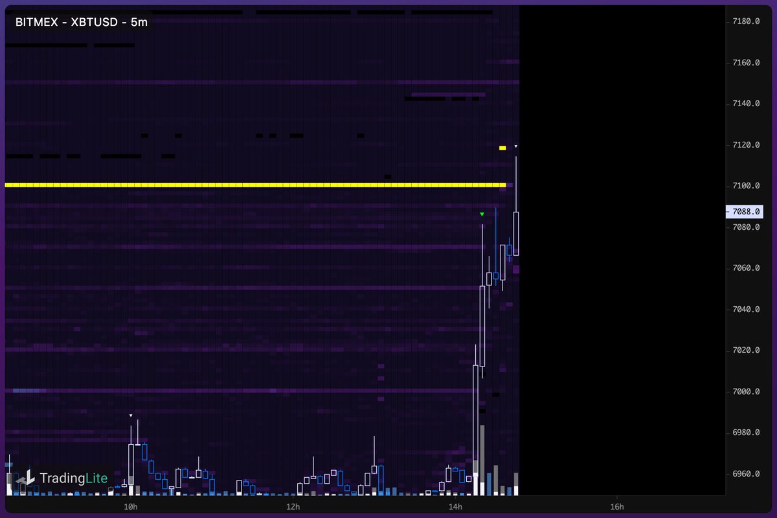
Task: Click the 7000.0 price axis label
Action: (745, 392)
